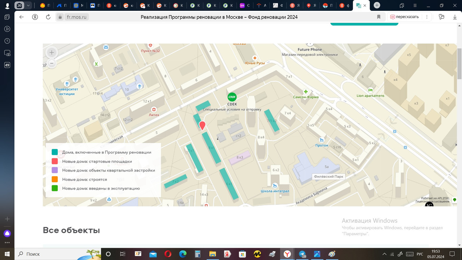Click the blue mail envelope icon on the map
The height and width of the screenshot is (260, 462).
106,47
